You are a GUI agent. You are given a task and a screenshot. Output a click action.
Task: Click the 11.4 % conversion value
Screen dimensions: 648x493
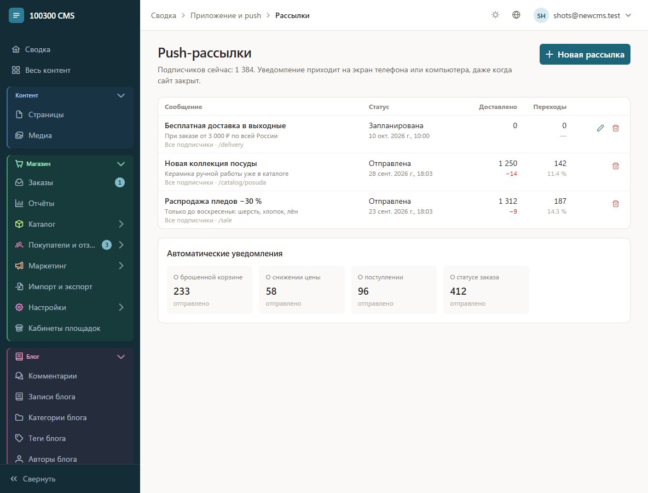pos(557,174)
